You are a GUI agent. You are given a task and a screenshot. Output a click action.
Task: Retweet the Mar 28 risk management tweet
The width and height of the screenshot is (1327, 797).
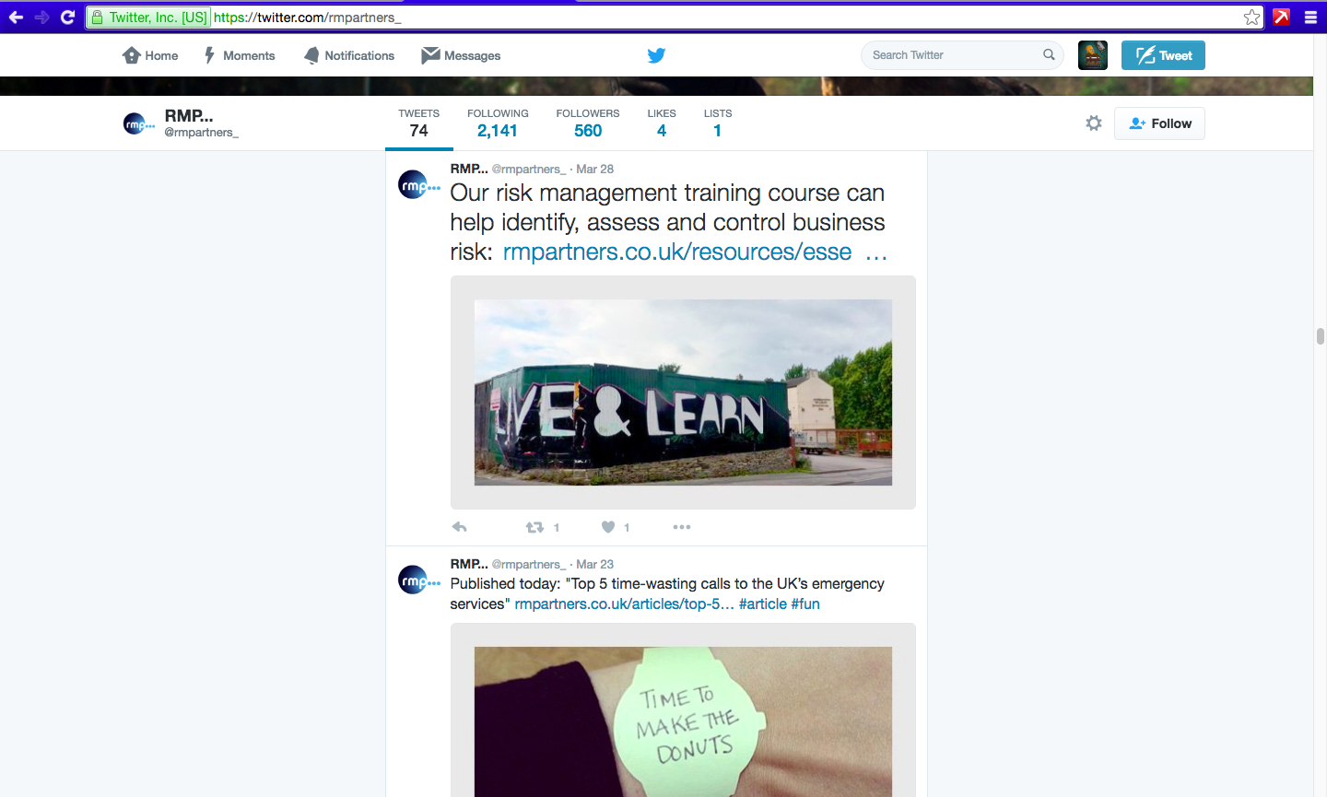[x=534, y=527]
